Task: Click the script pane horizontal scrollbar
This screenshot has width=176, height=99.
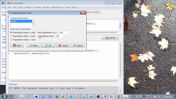Action: pos(101,32)
